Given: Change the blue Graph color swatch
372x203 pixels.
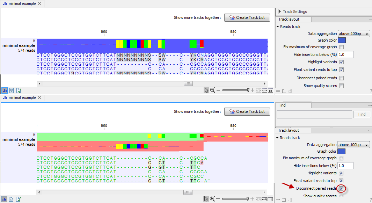Looking at the screenshot, I should (342, 40).
